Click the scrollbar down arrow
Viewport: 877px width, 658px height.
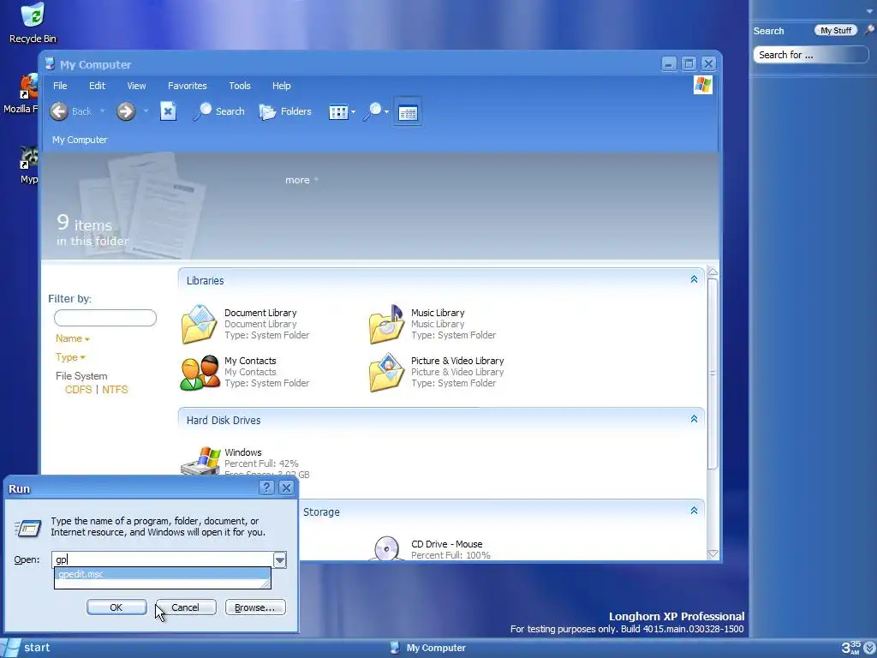pyautogui.click(x=713, y=553)
